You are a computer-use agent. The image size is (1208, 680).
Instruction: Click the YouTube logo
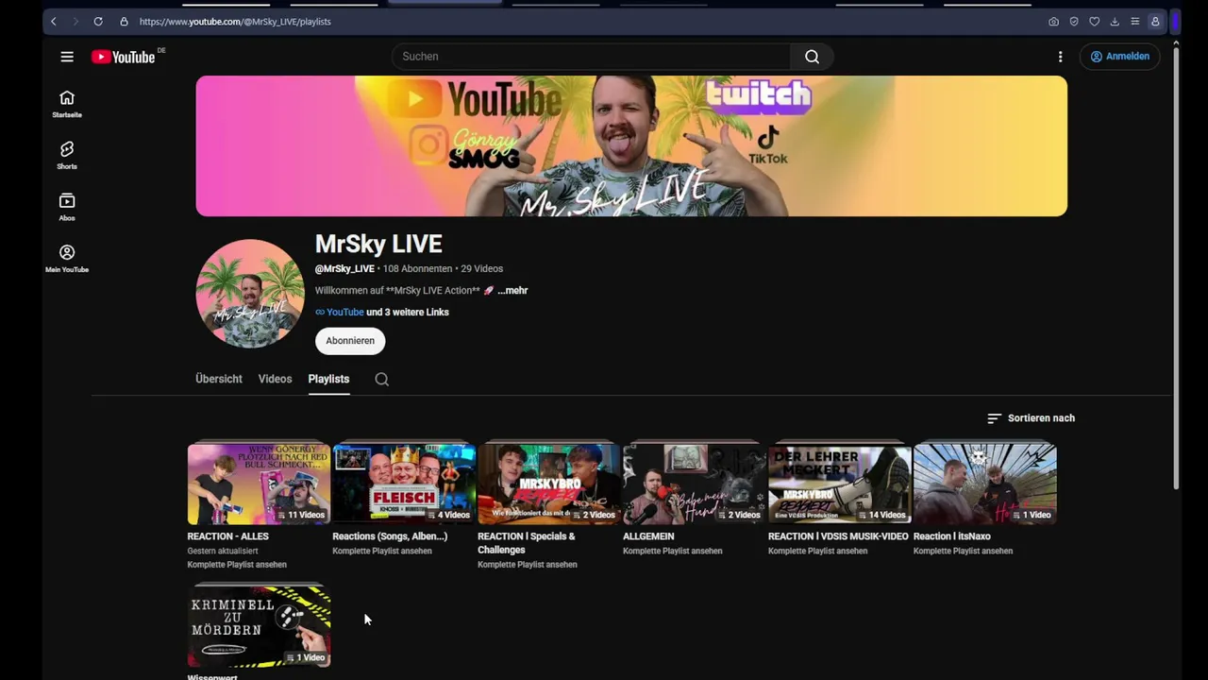(x=124, y=57)
